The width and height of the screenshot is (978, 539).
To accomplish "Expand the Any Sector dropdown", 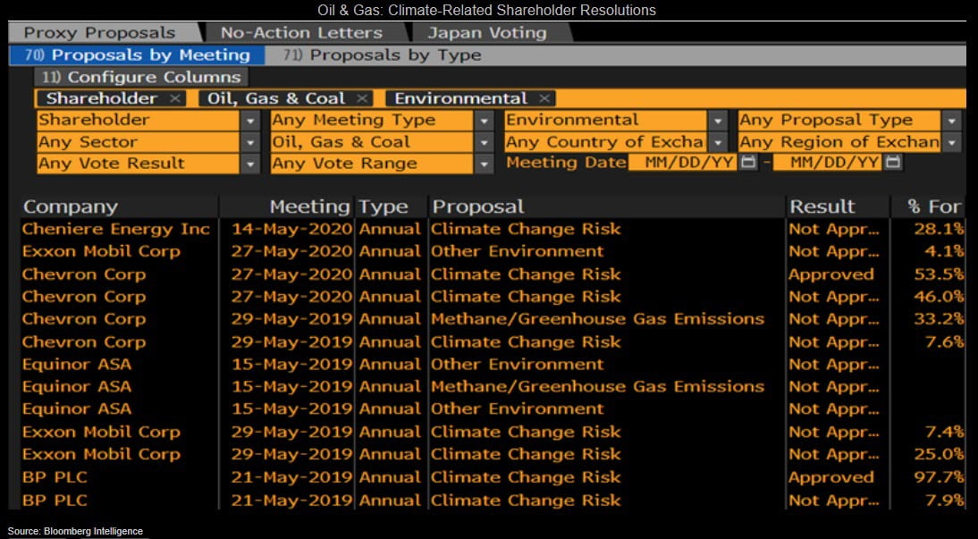I will click(x=250, y=142).
